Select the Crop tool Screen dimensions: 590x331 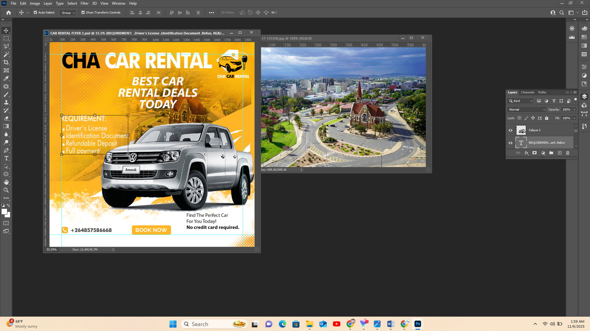point(6,62)
